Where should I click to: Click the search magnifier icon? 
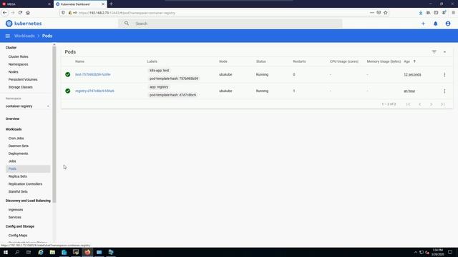[x=126, y=24]
